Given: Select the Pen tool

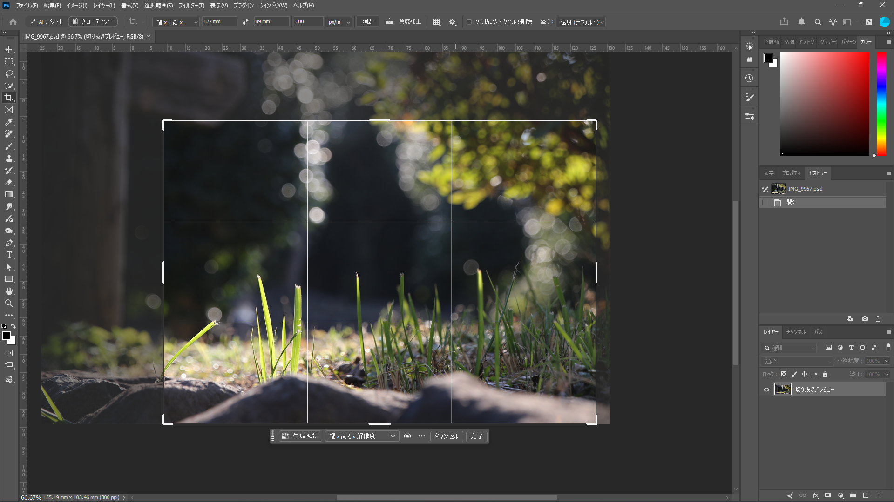Looking at the screenshot, I should [9, 243].
